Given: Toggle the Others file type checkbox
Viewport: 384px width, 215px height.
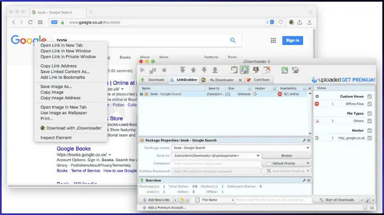Looking at the screenshot, I should pyautogui.click(x=370, y=121).
